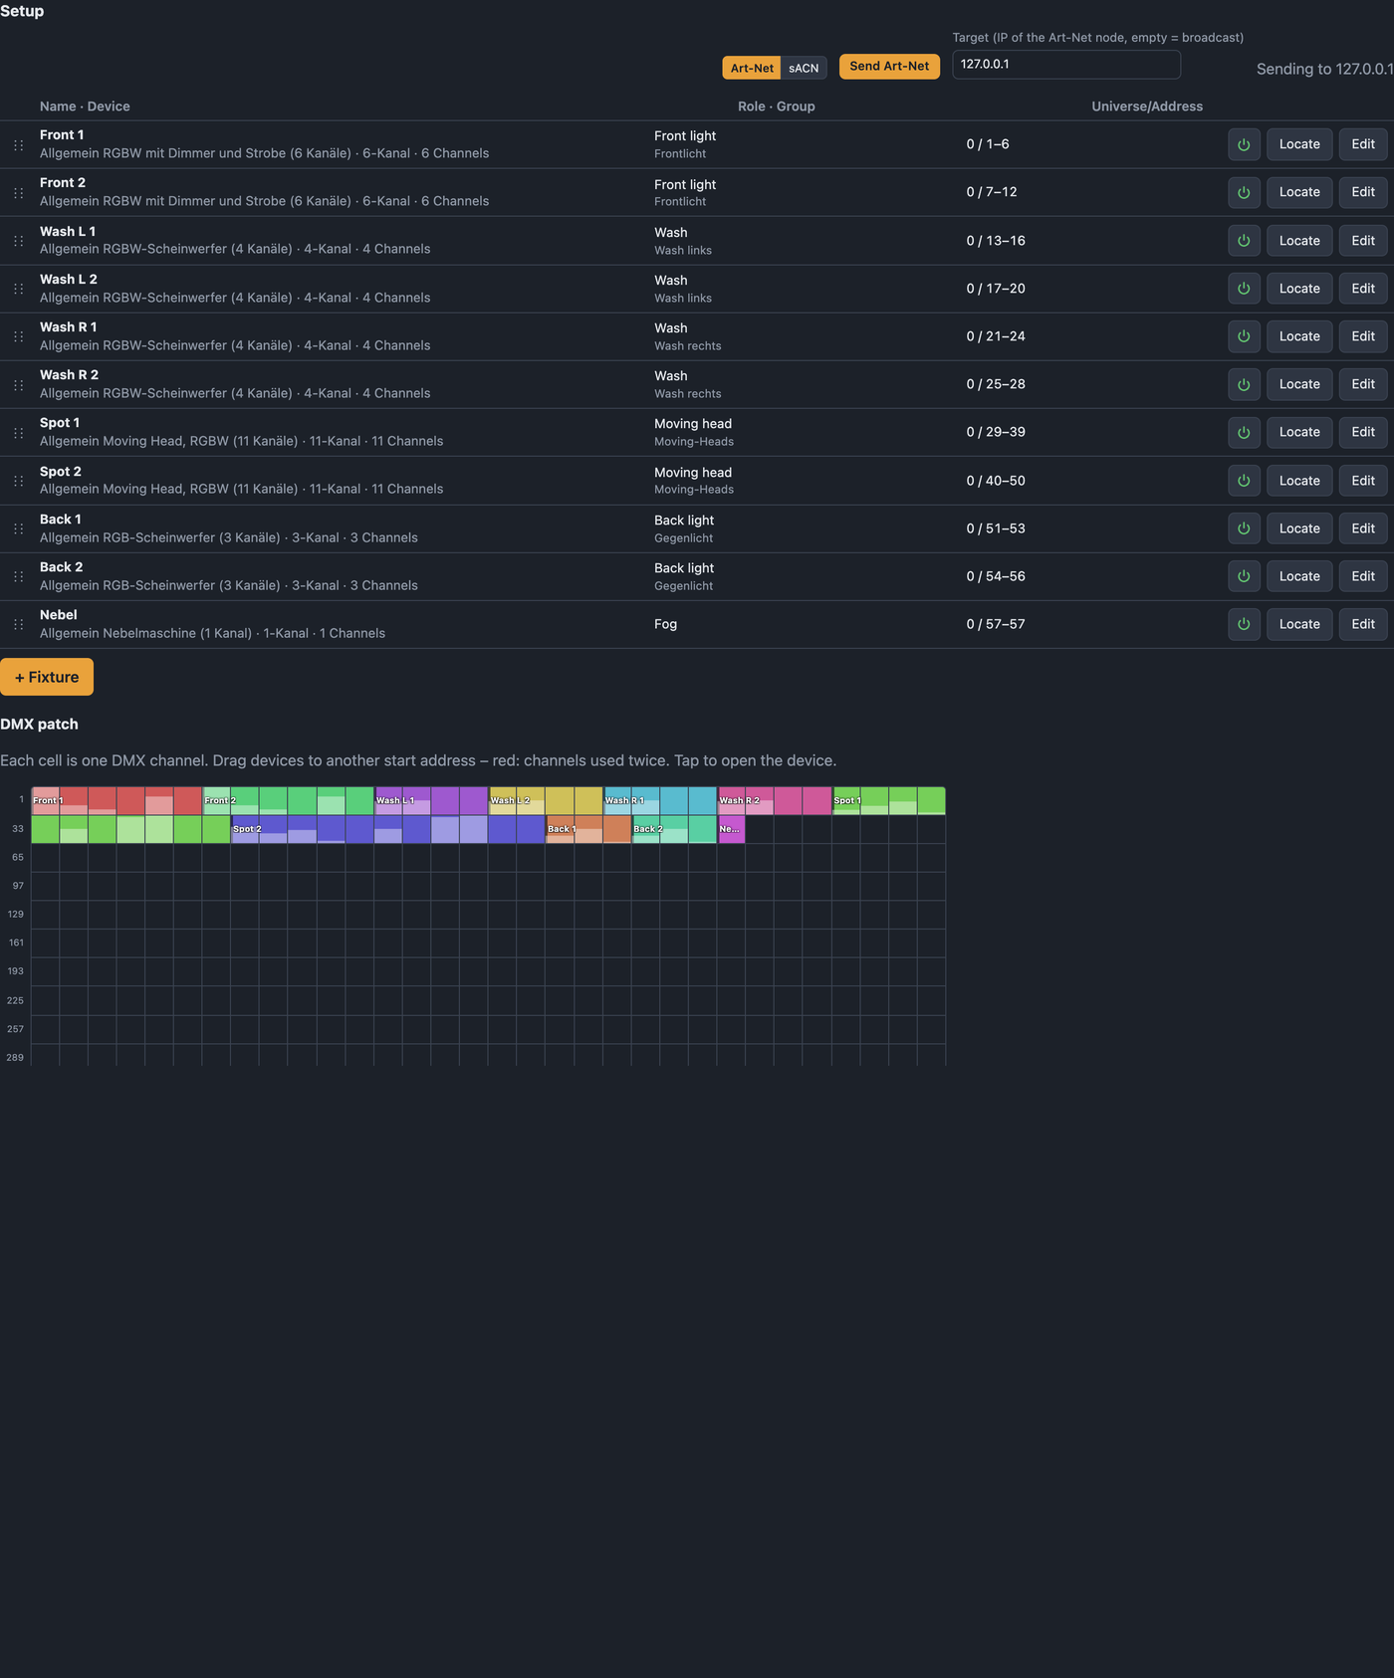Open Back 1 block in the DMX patch grid
The width and height of the screenshot is (1394, 1678).
tap(588, 829)
